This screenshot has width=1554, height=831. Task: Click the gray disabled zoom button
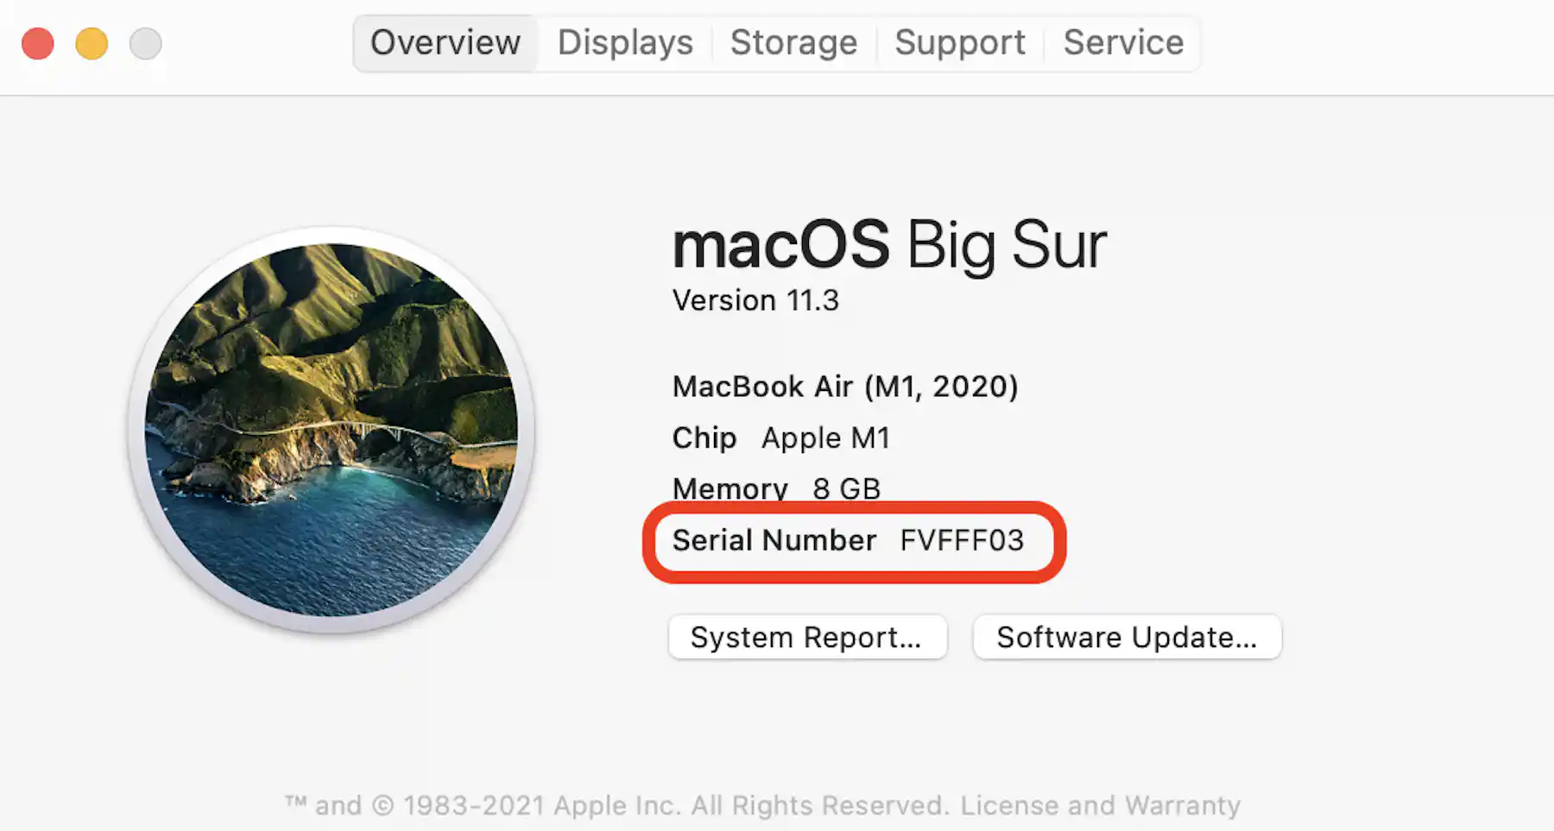(145, 43)
